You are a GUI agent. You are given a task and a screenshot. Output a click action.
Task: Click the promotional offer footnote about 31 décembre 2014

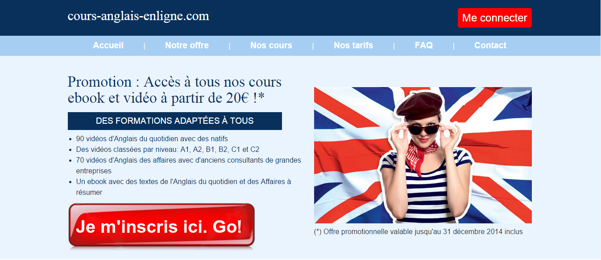click(419, 232)
